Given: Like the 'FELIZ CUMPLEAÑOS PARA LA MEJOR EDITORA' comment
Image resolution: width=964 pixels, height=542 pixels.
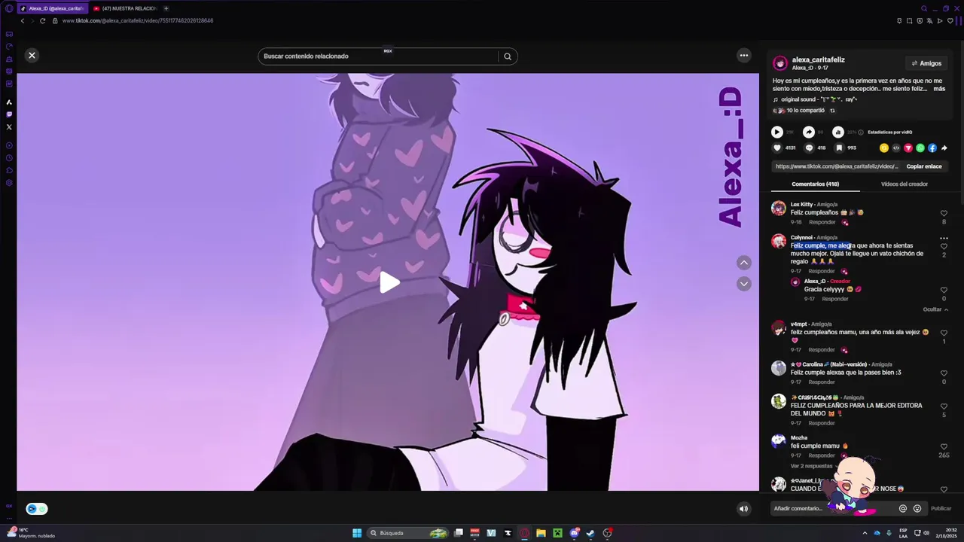Looking at the screenshot, I should pyautogui.click(x=944, y=406).
